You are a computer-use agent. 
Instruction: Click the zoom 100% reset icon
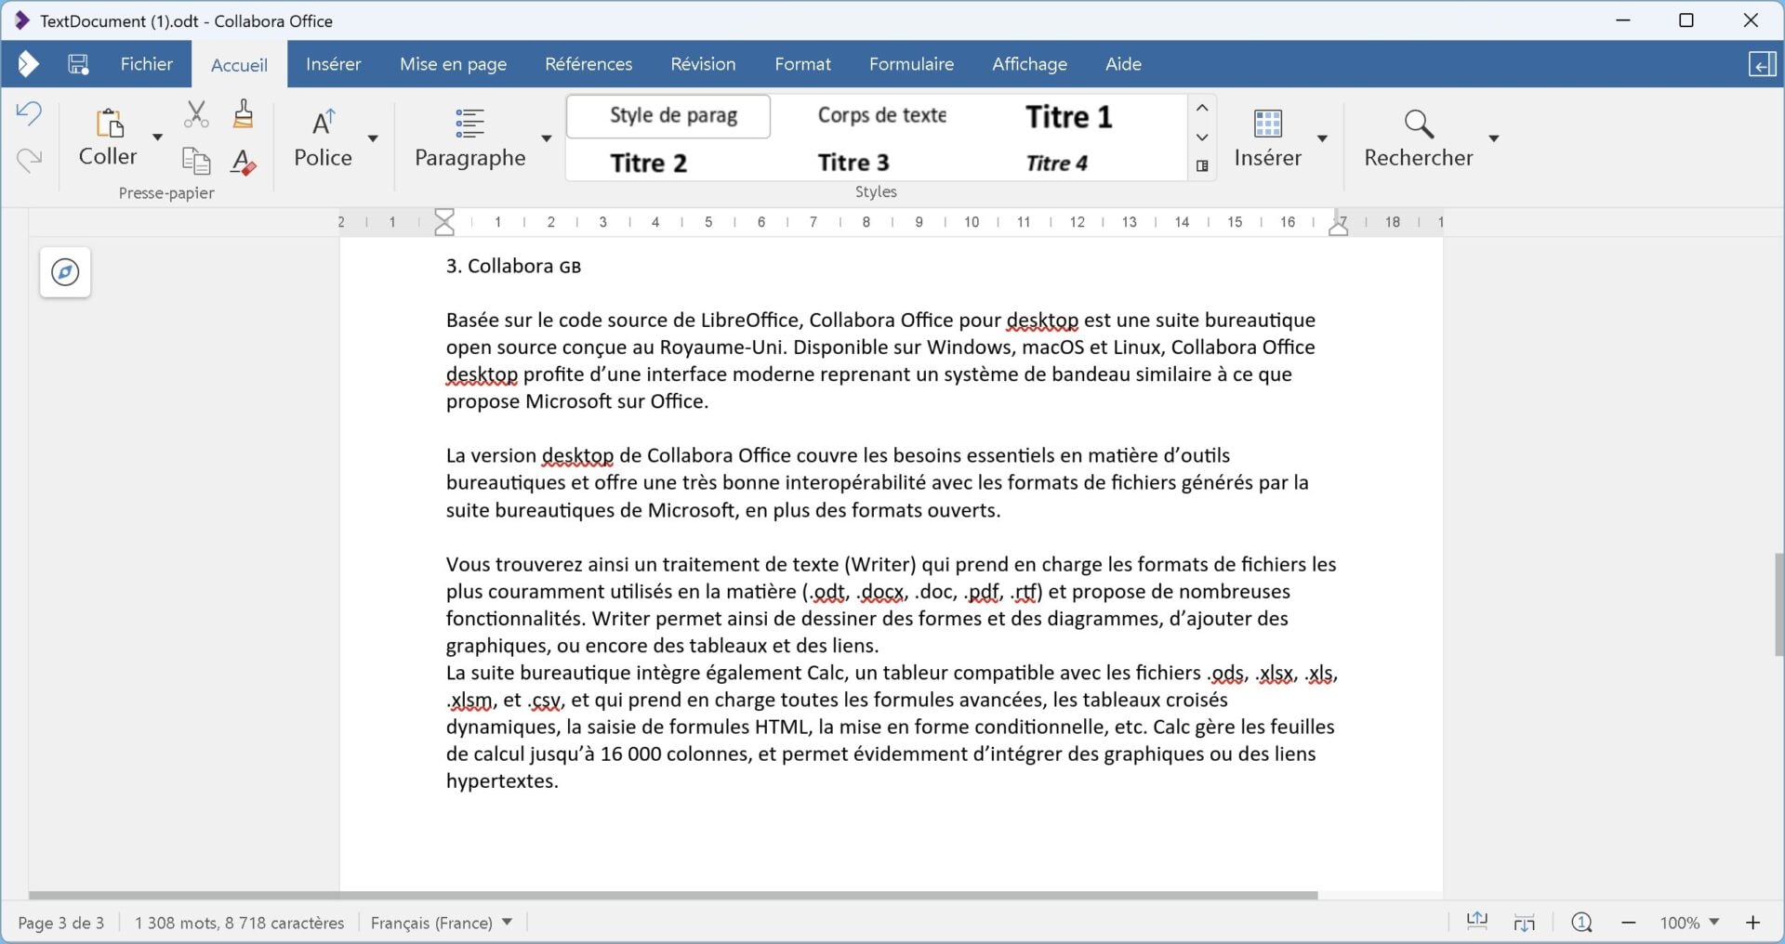pyautogui.click(x=1581, y=923)
